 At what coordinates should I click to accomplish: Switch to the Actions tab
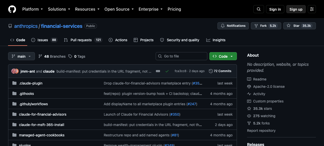(x=118, y=40)
